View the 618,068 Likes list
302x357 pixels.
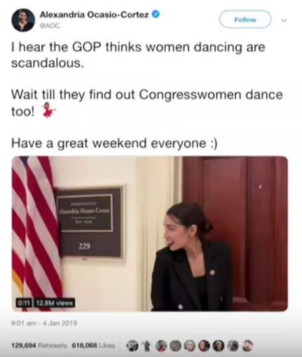94,346
